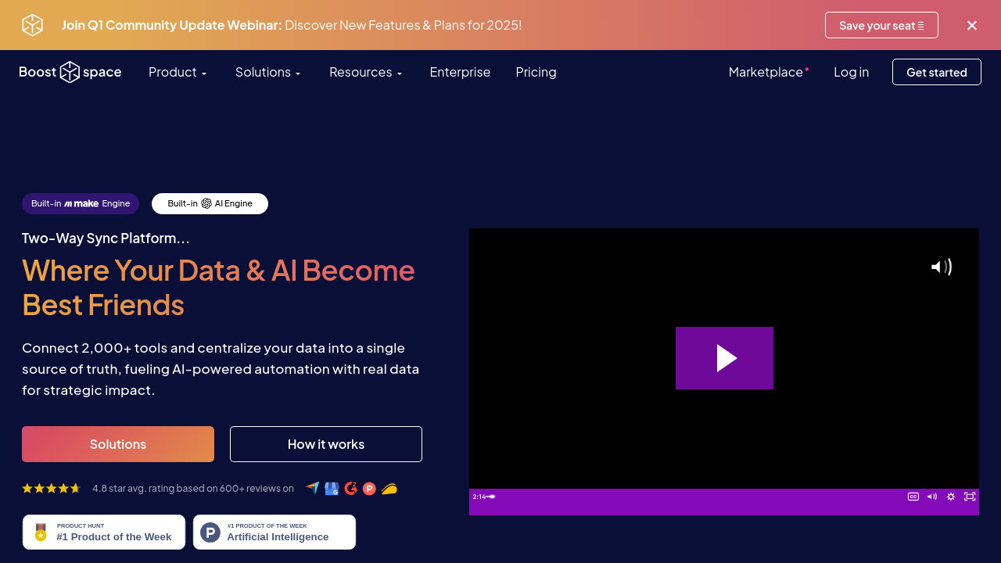Unmute video using large speaker overlay
Screen dimensions: 1001x563
[x=941, y=267]
